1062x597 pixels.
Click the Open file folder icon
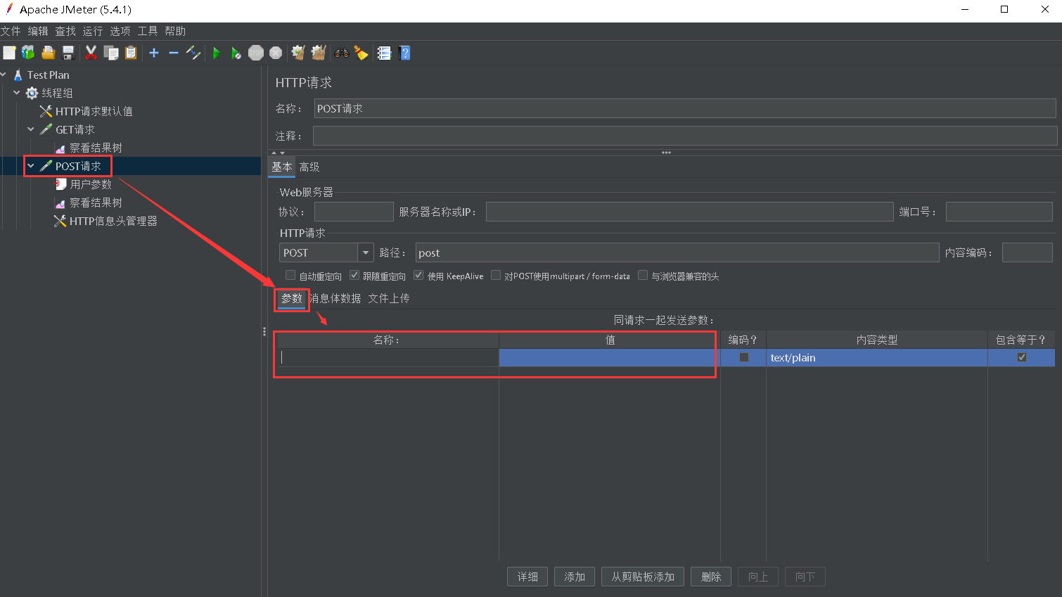pyautogui.click(x=48, y=53)
